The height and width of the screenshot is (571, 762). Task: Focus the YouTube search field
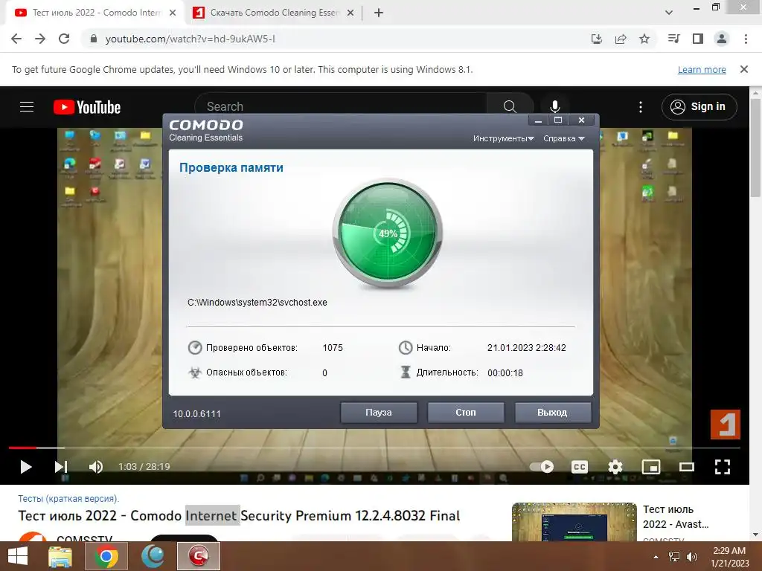pos(340,106)
